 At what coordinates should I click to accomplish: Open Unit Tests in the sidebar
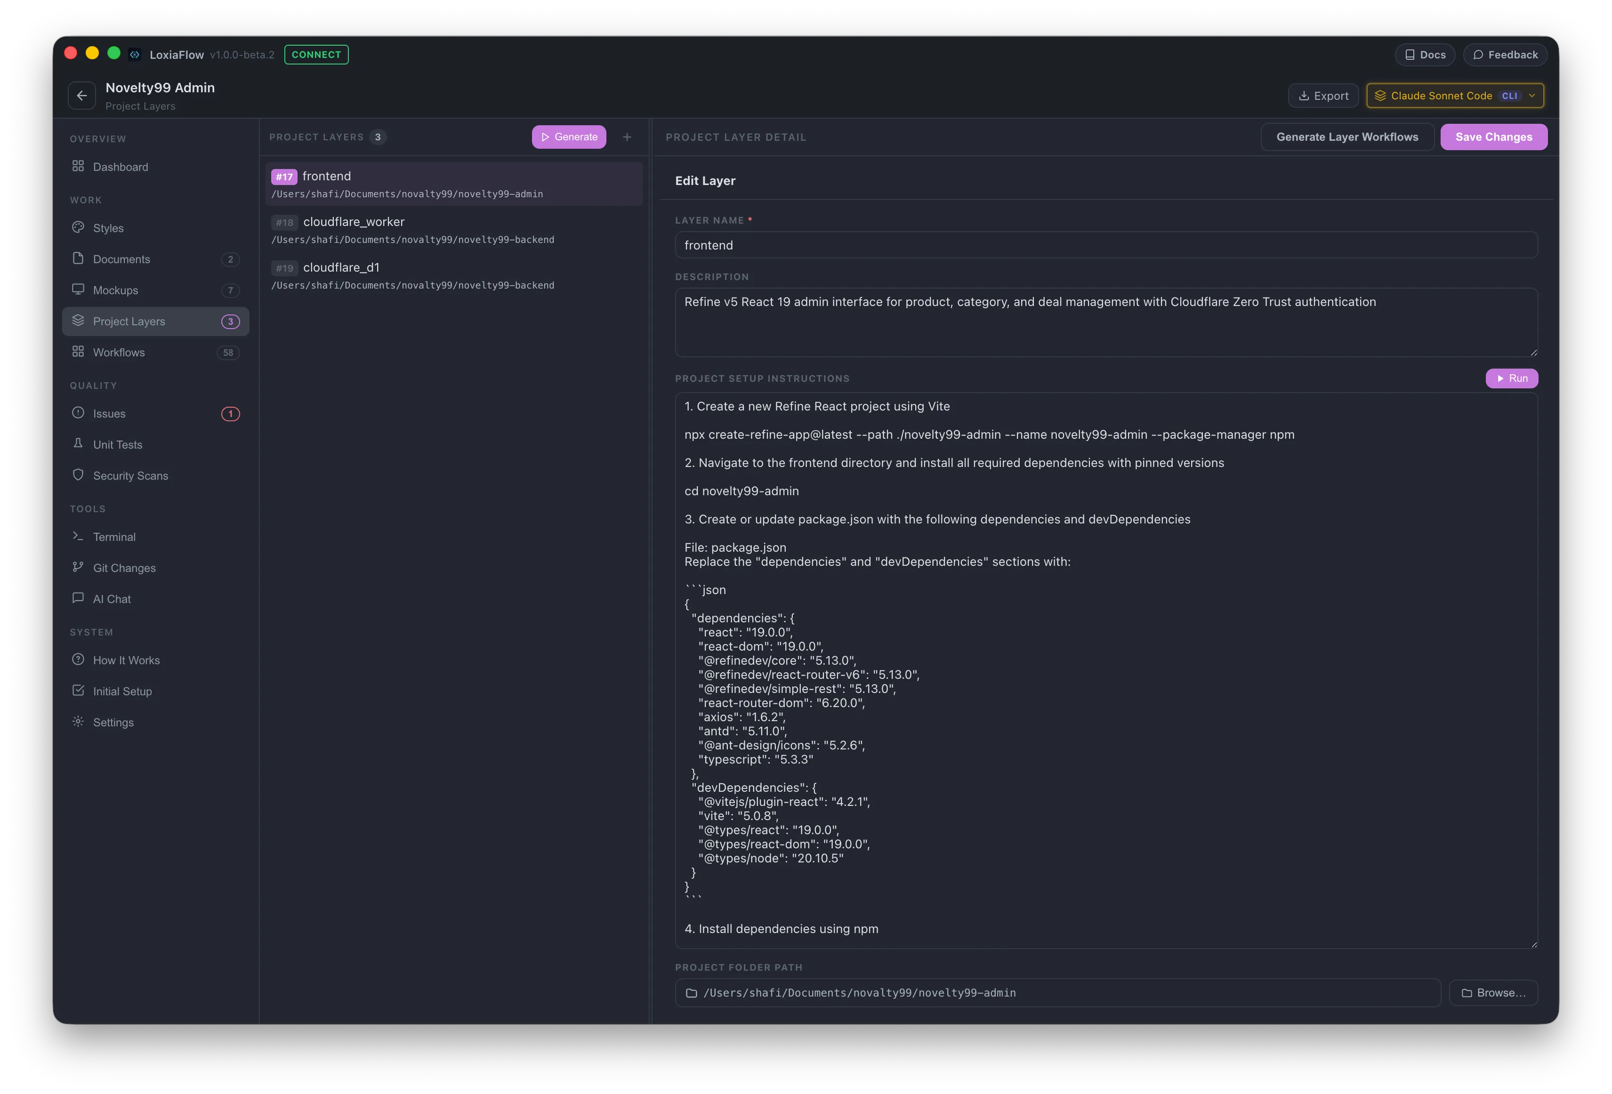pyautogui.click(x=155, y=445)
